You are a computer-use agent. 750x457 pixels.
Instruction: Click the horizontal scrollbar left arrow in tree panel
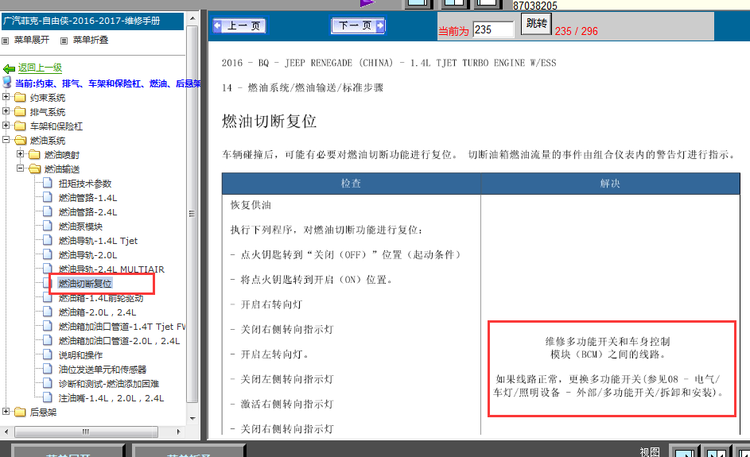click(x=6, y=432)
